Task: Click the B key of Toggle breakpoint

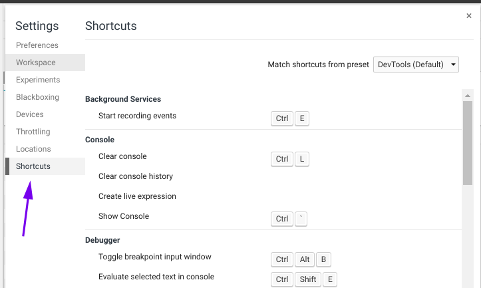Action: click(323, 259)
